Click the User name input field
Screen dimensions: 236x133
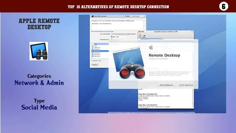click(121, 37)
